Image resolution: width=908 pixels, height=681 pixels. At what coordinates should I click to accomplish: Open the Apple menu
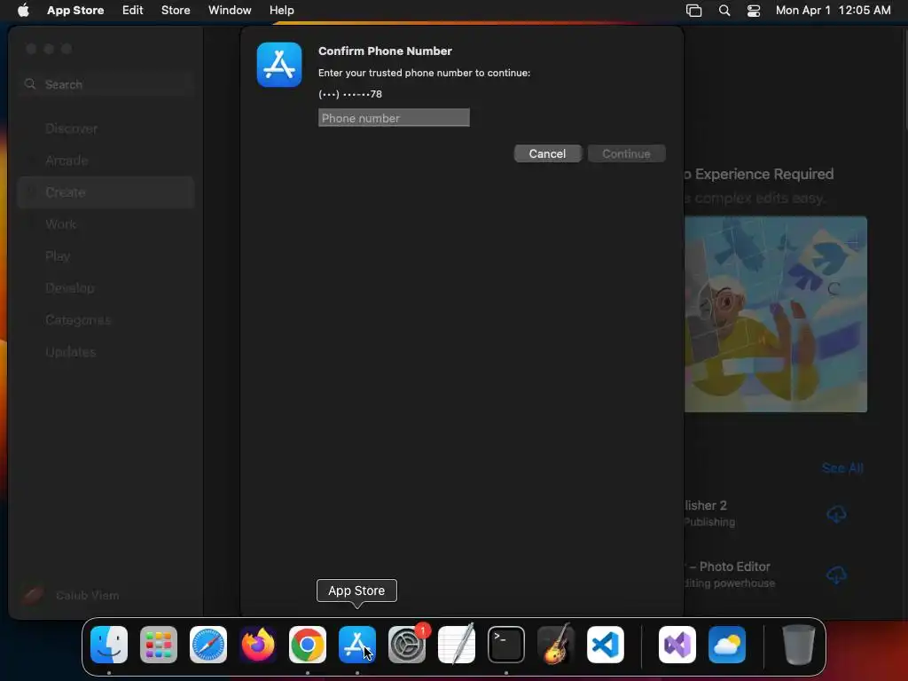point(23,10)
